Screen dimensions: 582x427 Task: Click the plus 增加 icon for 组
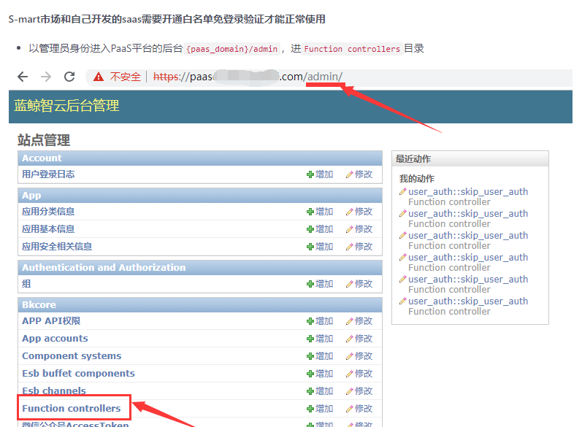tap(310, 284)
